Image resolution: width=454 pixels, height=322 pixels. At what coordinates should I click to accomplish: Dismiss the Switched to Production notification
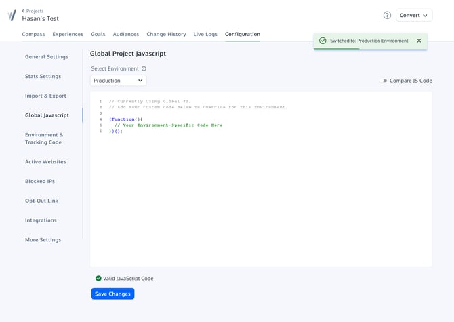tap(419, 41)
